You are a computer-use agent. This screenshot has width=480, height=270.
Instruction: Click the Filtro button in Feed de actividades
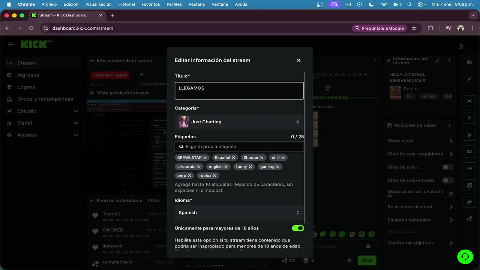(x=154, y=201)
